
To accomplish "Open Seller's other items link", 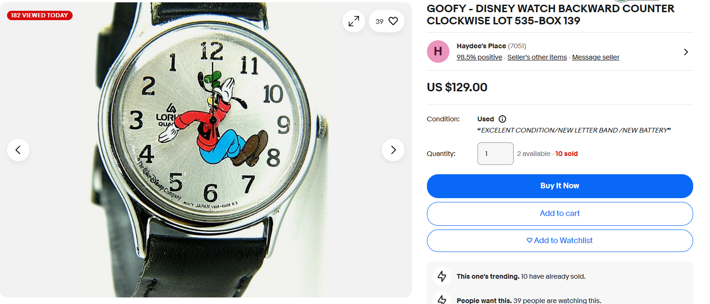I will pyautogui.click(x=537, y=57).
